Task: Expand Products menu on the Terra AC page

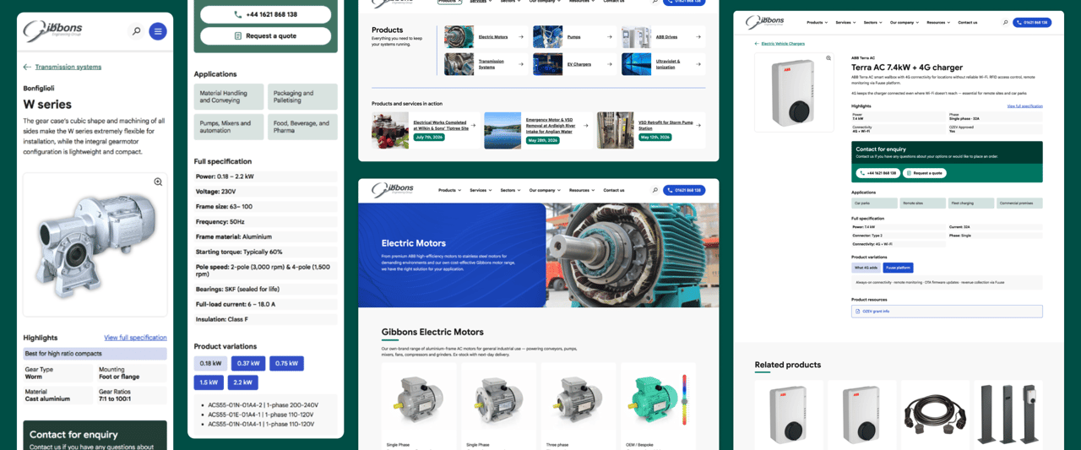Action: tap(817, 22)
